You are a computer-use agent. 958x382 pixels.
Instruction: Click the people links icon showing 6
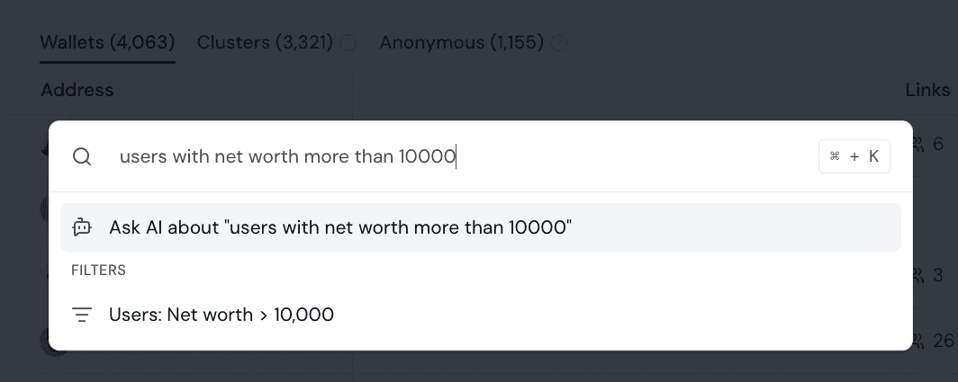(x=918, y=144)
